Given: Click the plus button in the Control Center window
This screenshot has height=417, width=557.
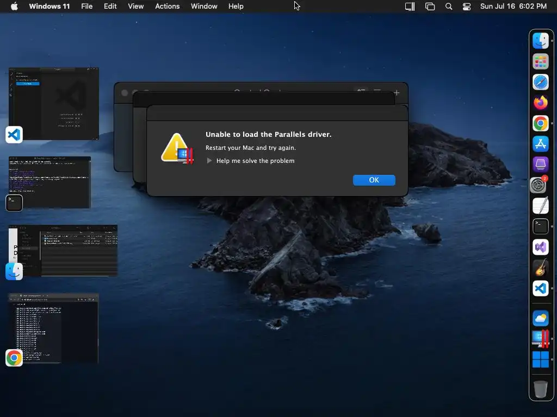Looking at the screenshot, I should point(397,92).
